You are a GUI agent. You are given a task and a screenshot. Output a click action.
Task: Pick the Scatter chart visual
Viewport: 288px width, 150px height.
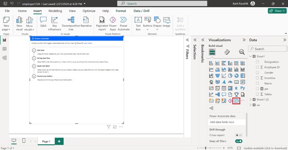pos(224,76)
